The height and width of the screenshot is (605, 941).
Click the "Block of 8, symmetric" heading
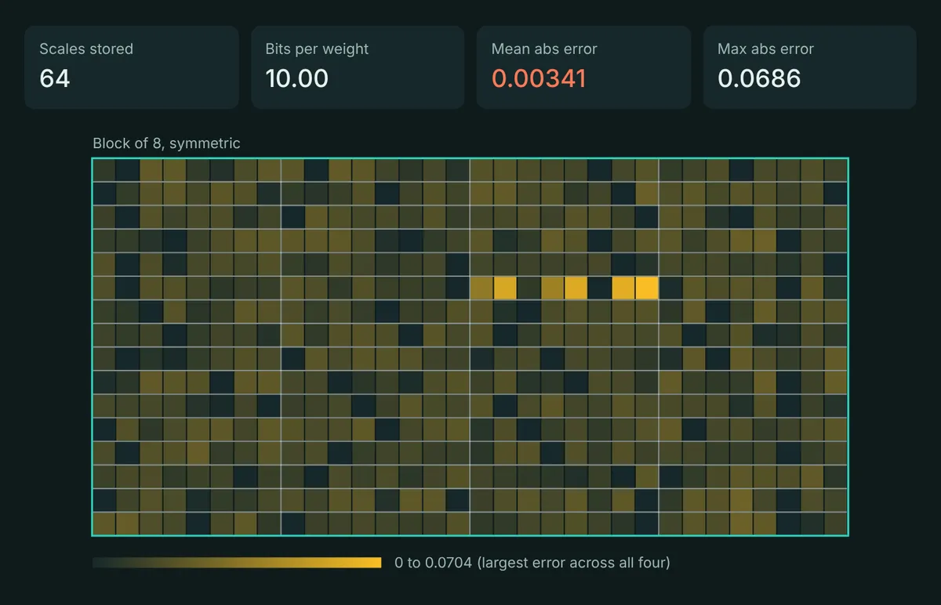point(166,143)
